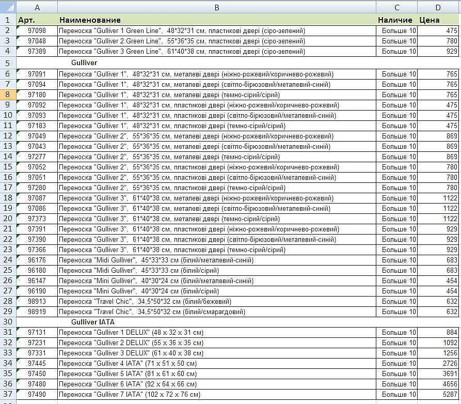Select the 'Gulliver 4 IATA' name cell
This screenshot has height=404, width=461.
(x=216, y=363)
